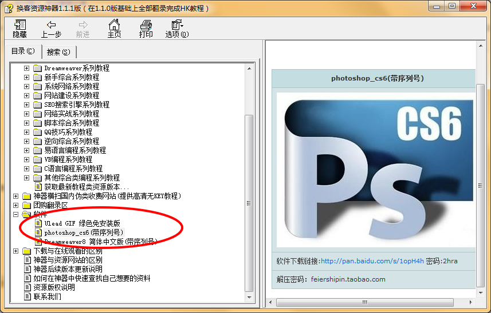Expand the VB编程系列教程 node
This screenshot has width=491, height=313.
pos(26,159)
